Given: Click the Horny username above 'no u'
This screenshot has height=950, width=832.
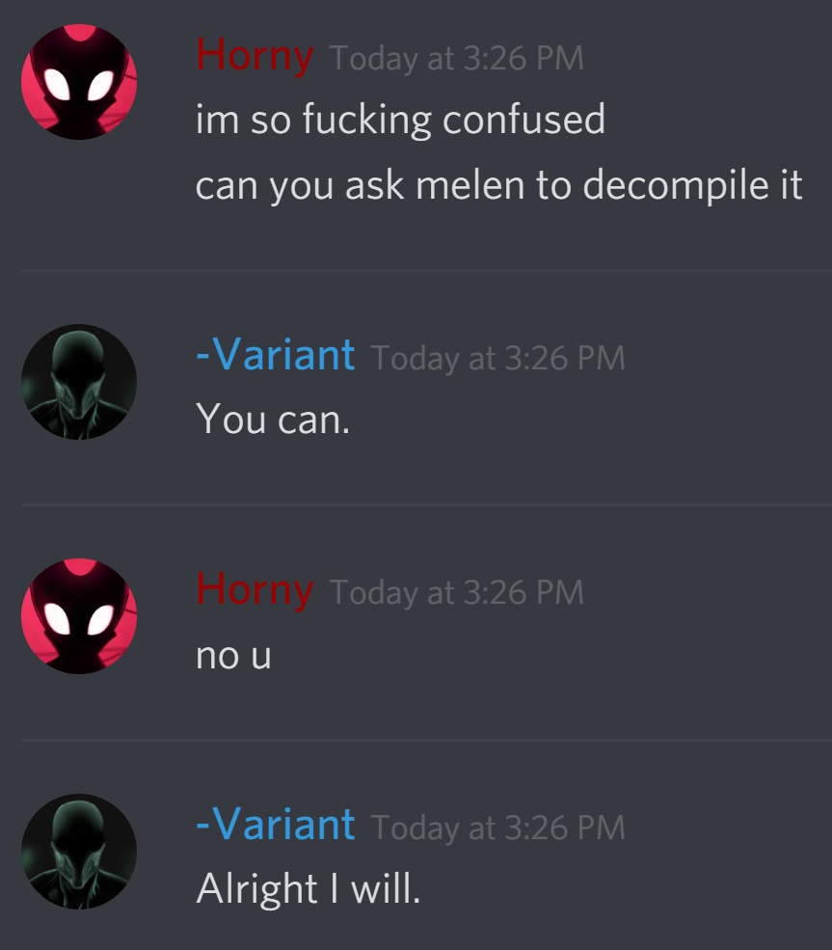Looking at the screenshot, I should pos(255,590).
